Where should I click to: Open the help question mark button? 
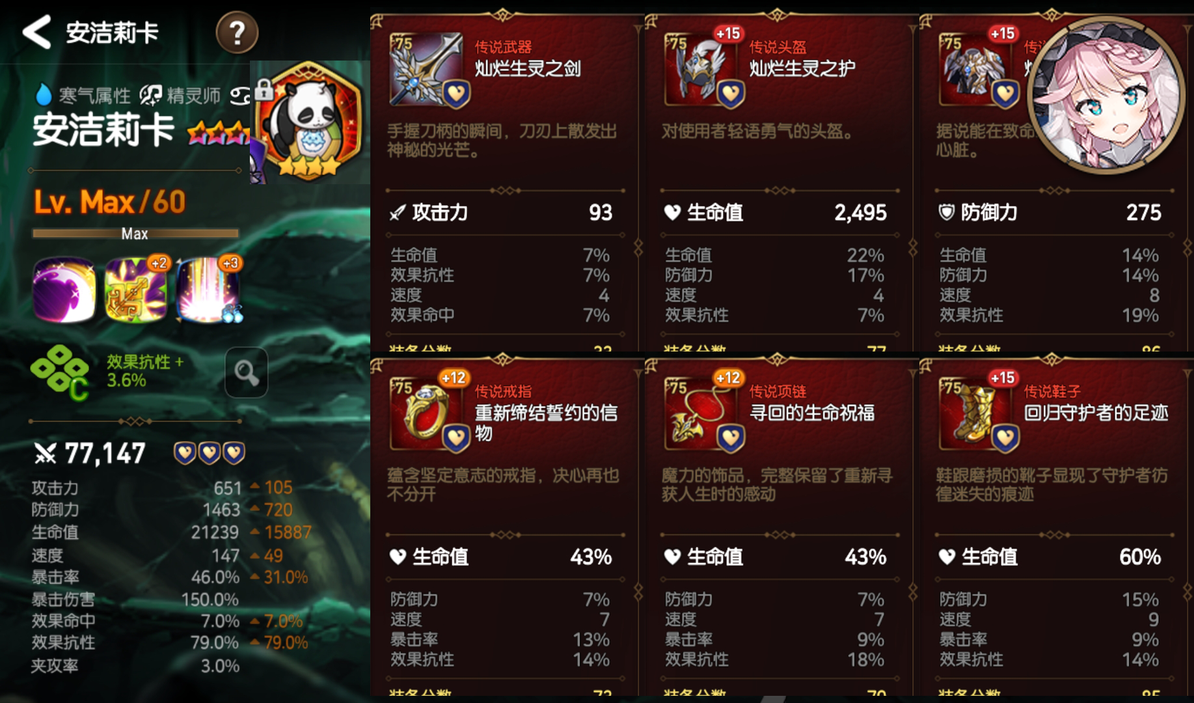[x=237, y=33]
